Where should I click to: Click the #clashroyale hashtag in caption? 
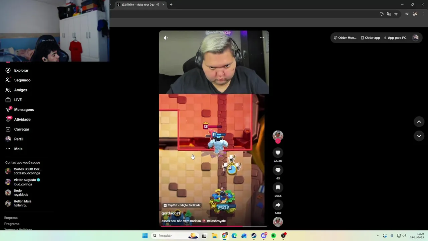pos(216,221)
